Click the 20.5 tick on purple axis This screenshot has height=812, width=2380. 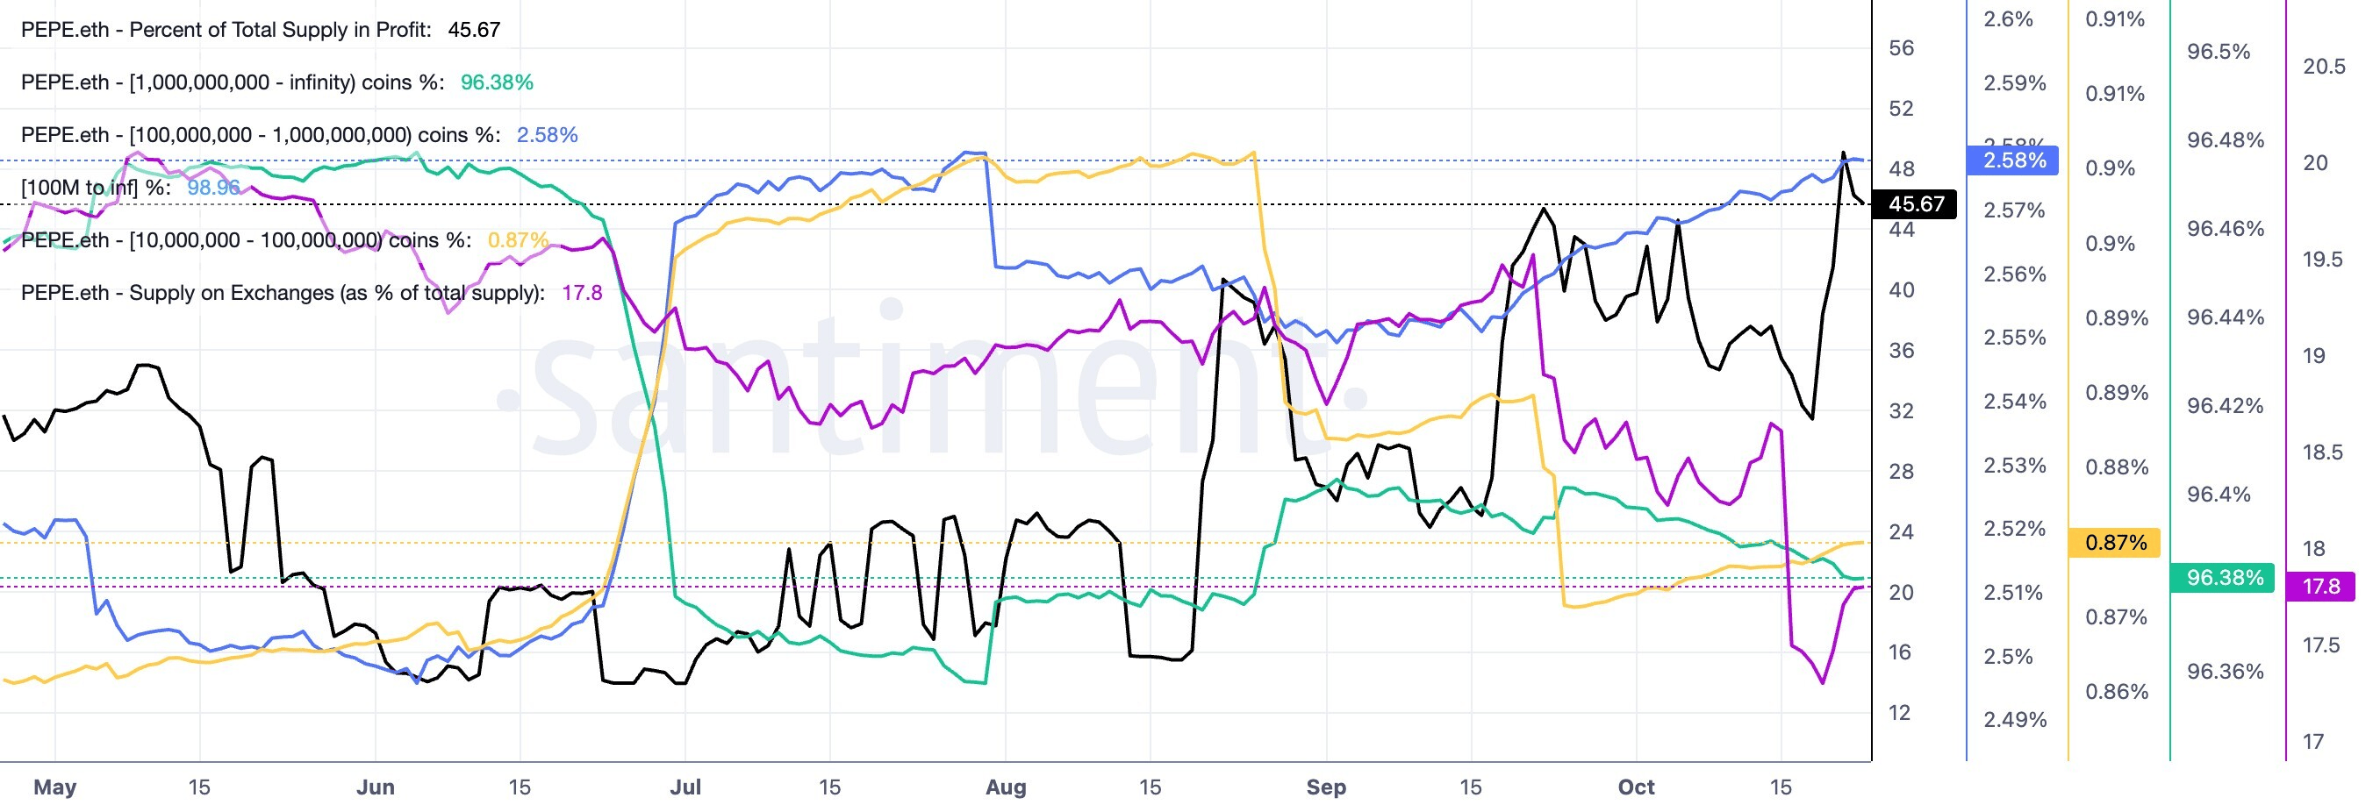point(2324,67)
